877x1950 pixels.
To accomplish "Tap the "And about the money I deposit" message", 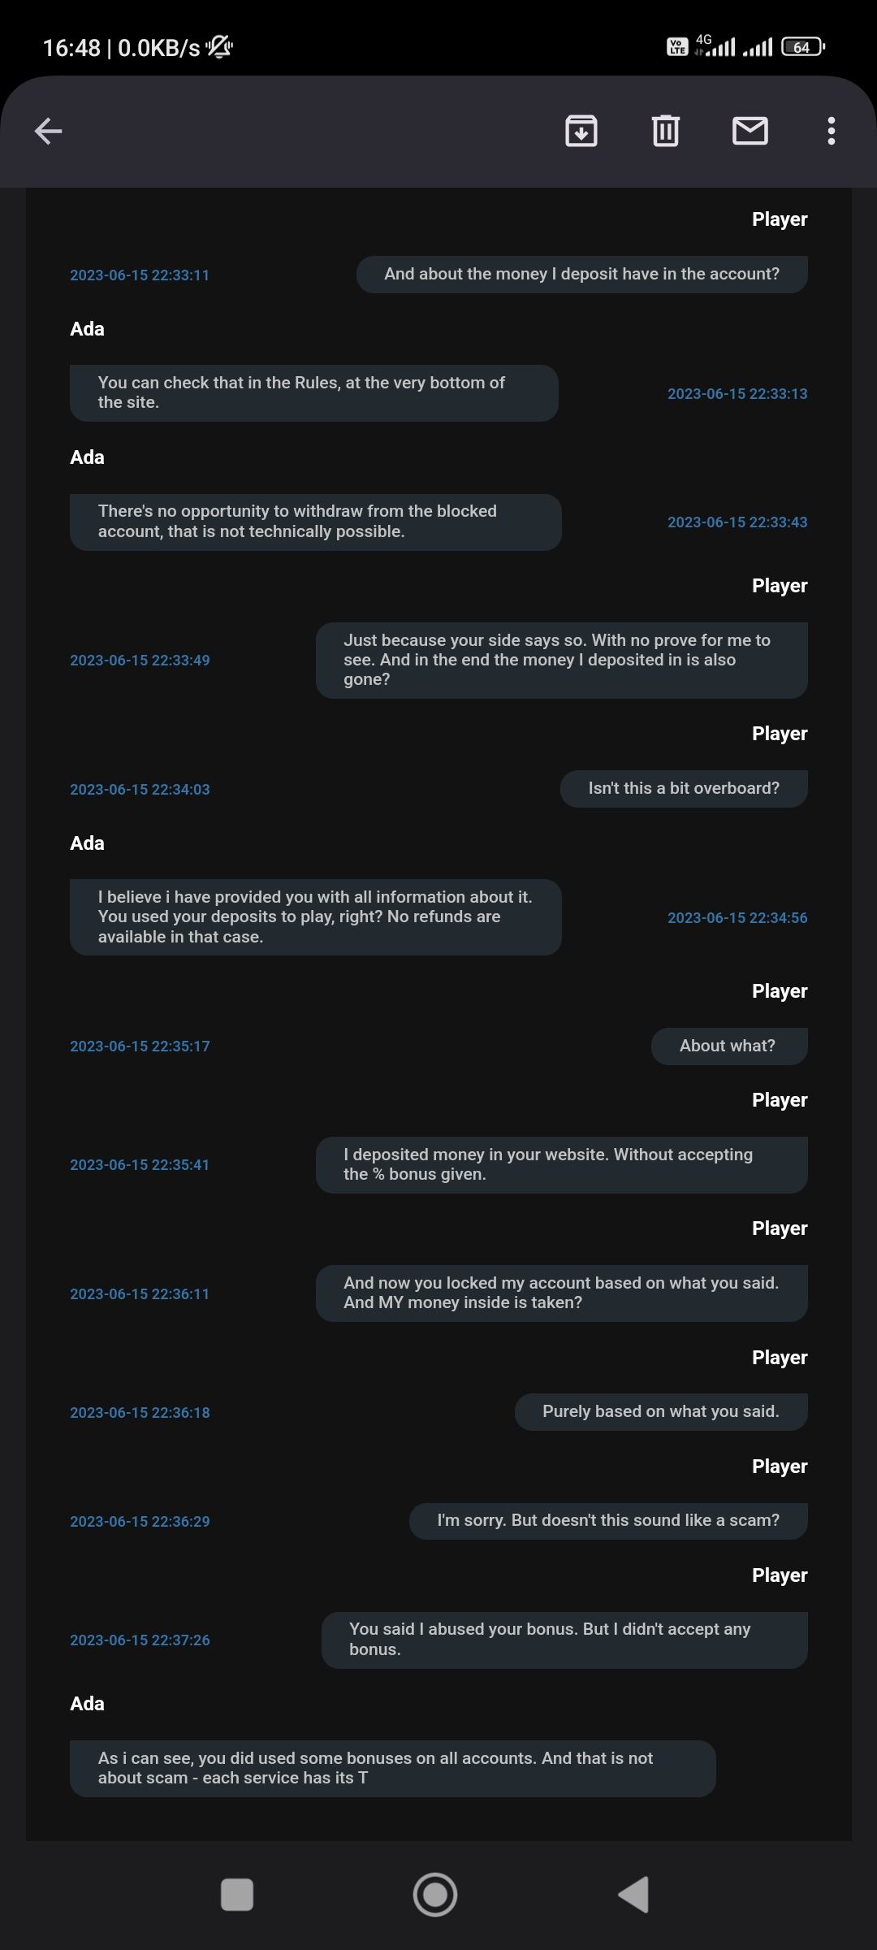I will 581,274.
